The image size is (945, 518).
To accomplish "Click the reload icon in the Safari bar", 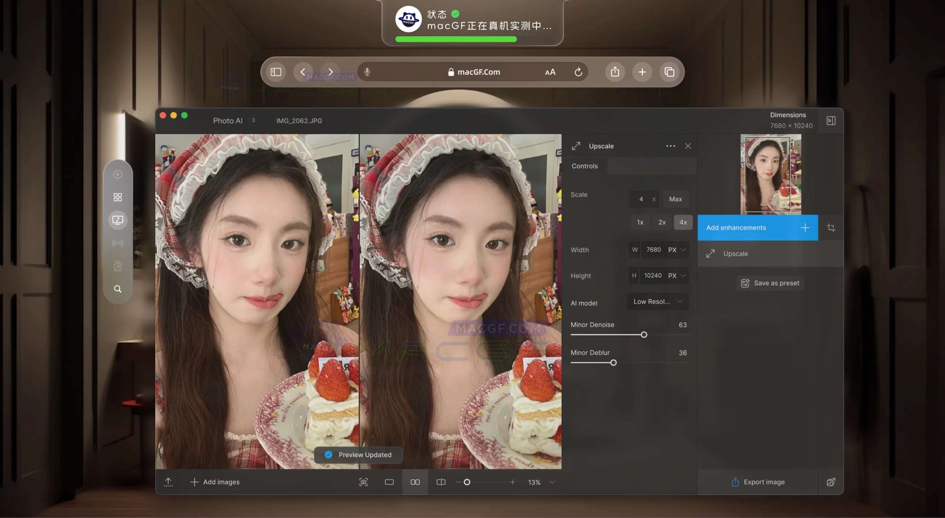I will coord(578,72).
